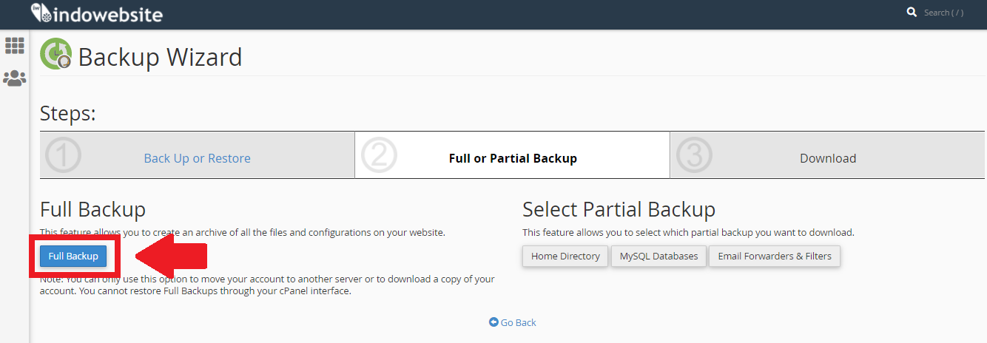Click the step 3 circle number

click(694, 155)
